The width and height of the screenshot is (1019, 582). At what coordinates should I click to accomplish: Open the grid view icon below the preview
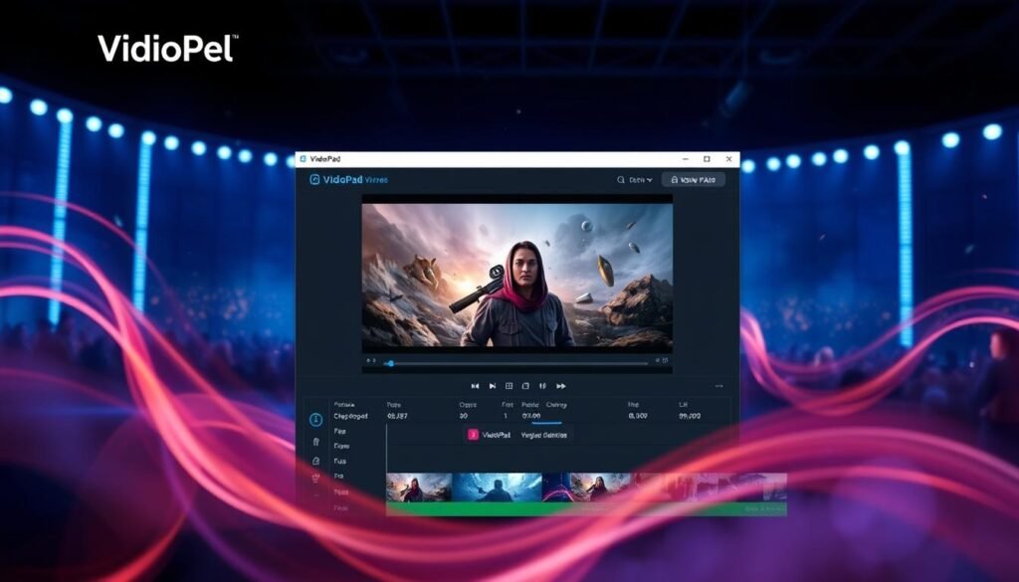pos(510,384)
